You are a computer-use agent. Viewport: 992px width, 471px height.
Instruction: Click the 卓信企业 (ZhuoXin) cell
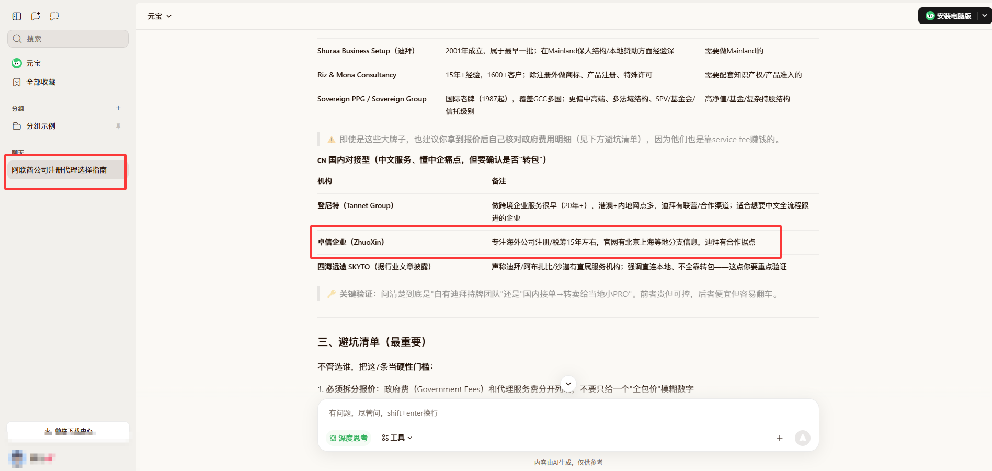click(x=351, y=242)
